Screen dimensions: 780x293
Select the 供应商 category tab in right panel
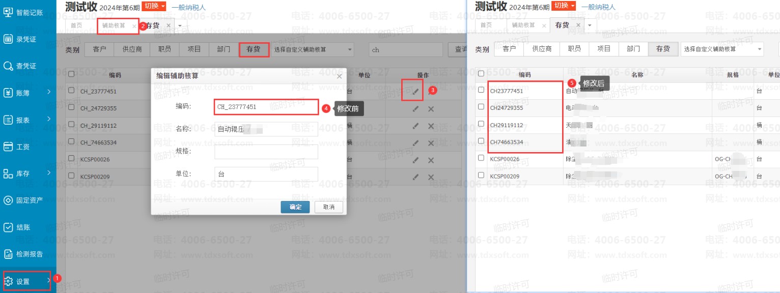pos(542,49)
